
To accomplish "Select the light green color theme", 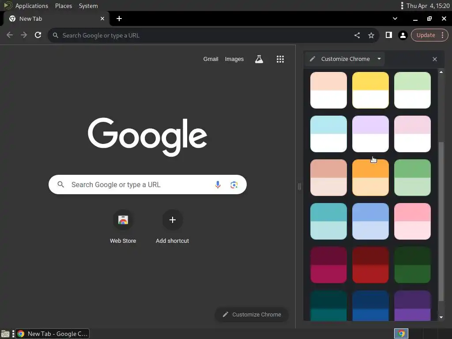I will [x=412, y=90].
